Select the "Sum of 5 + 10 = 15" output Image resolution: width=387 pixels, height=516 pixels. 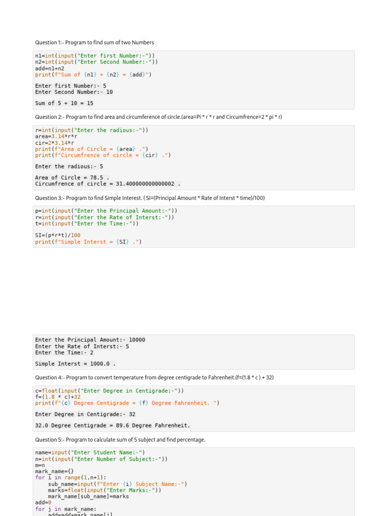[x=64, y=103]
